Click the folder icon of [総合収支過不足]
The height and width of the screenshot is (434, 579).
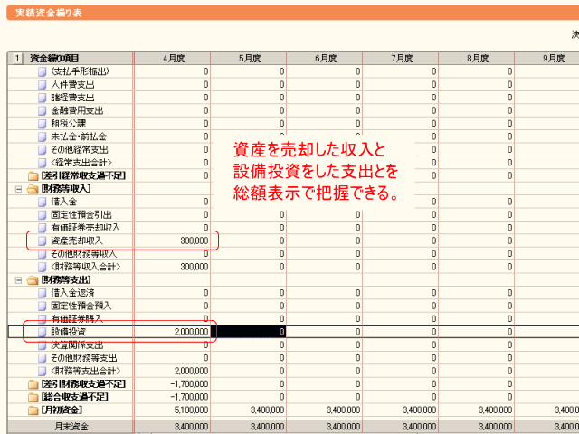tap(33, 397)
